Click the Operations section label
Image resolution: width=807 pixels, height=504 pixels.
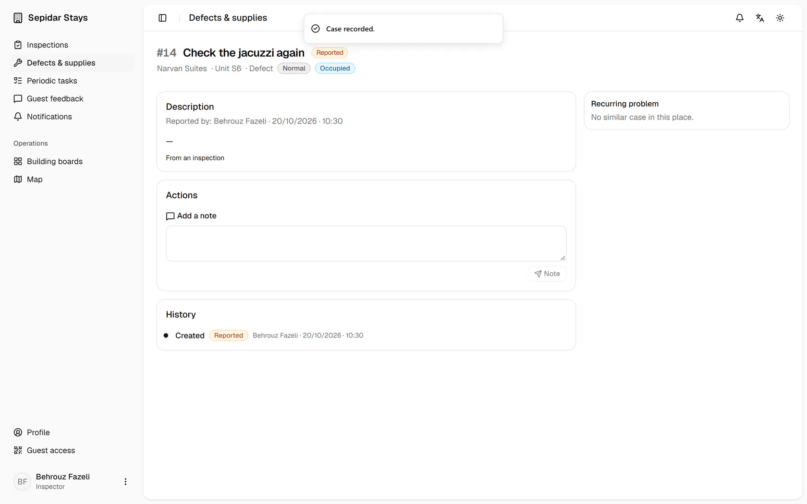(x=31, y=144)
